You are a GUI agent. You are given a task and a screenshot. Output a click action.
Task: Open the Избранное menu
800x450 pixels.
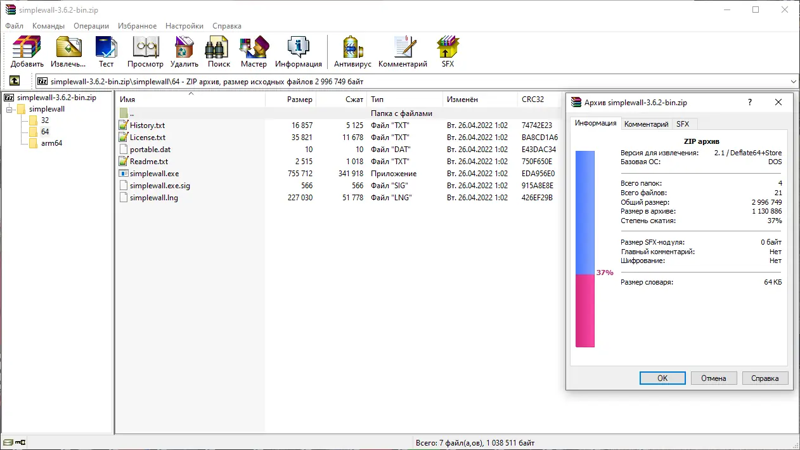pos(137,26)
